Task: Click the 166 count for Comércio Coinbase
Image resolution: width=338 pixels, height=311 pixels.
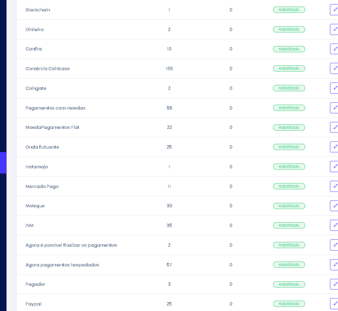Action: click(169, 69)
